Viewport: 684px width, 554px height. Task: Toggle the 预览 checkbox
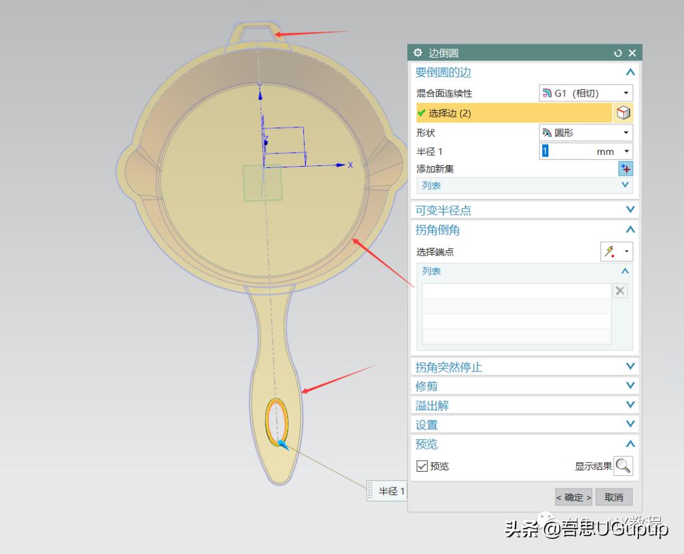[x=422, y=467]
